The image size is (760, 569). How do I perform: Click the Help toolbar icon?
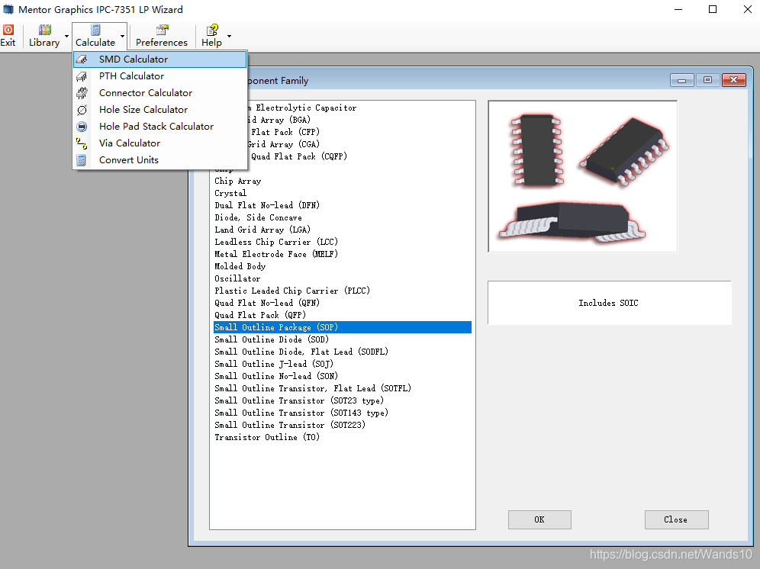click(x=211, y=36)
